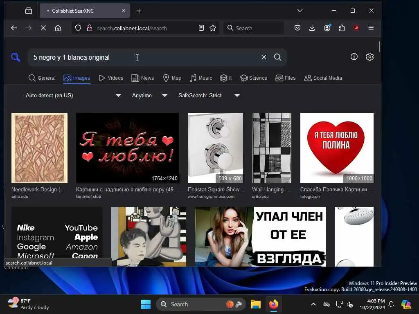Viewport: 419px width, 314px height.
Task: Click the Firefox taskbar icon
Action: point(274,304)
